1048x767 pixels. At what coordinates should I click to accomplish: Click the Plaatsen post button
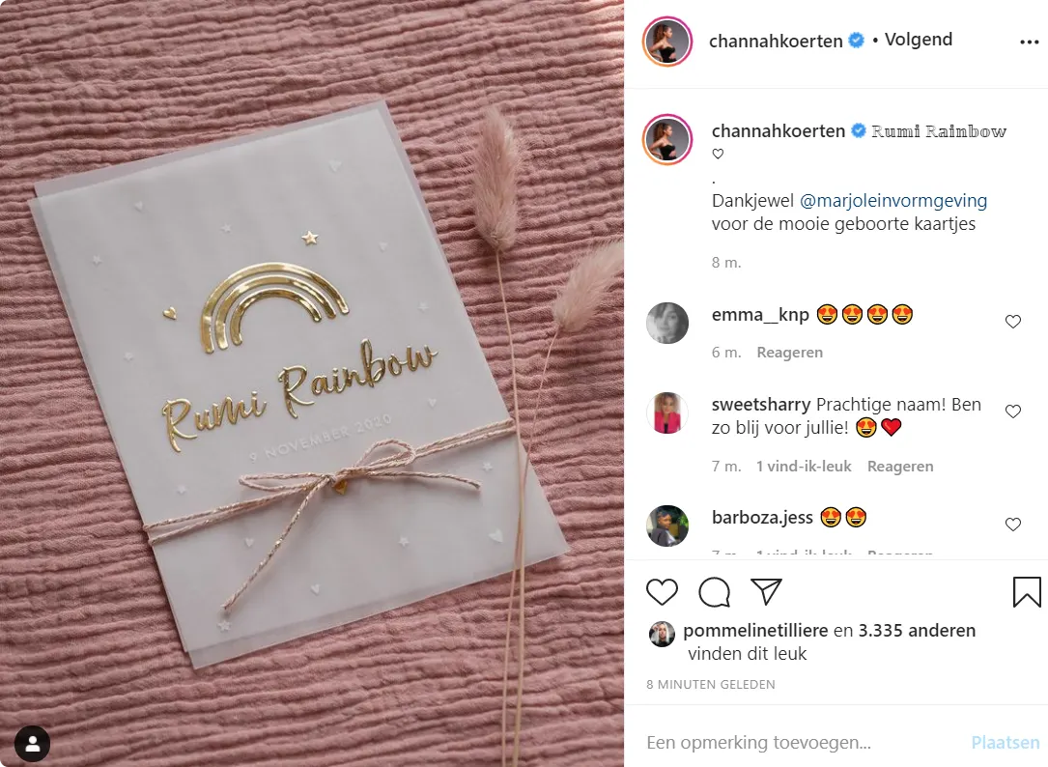point(1005,742)
